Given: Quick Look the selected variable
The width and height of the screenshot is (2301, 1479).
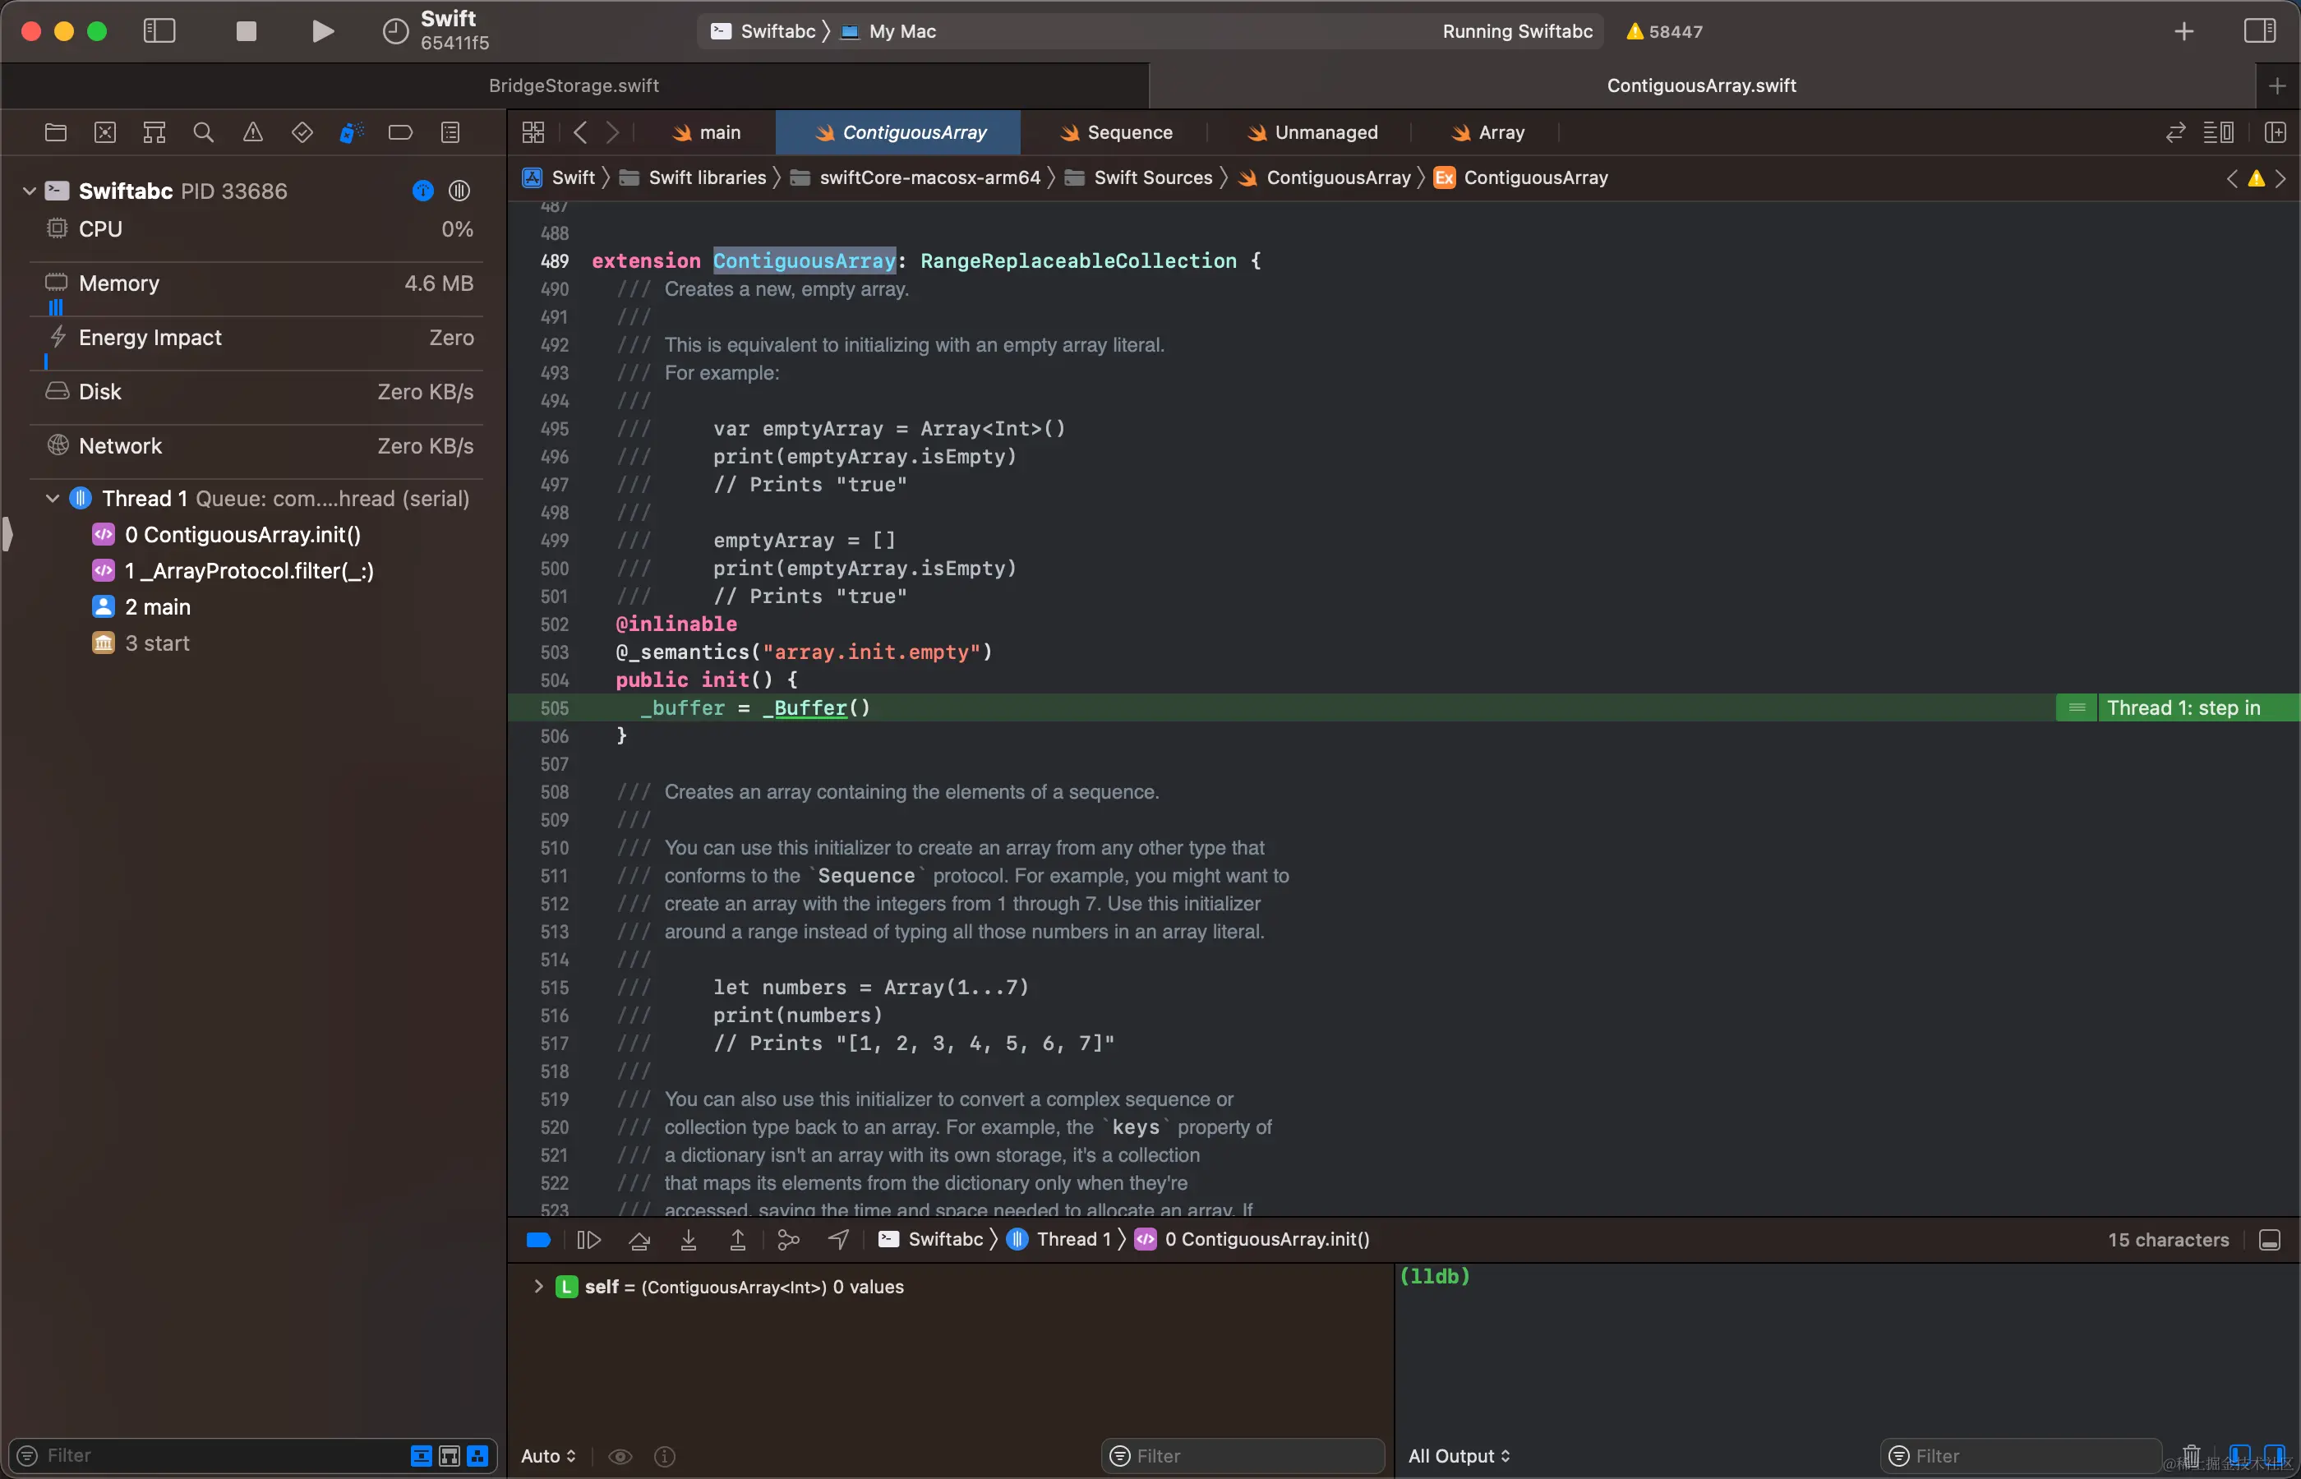Looking at the screenshot, I should (x=620, y=1456).
